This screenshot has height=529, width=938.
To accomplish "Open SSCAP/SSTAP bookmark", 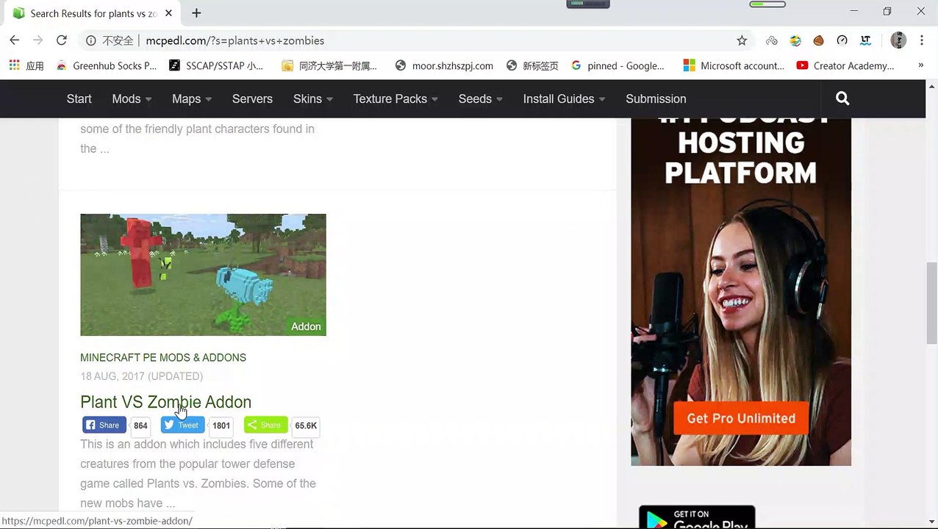I will (x=216, y=65).
